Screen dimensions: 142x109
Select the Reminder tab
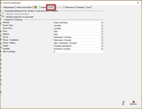[x=80, y=7]
